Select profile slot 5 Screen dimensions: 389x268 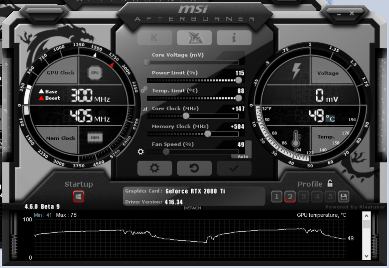point(330,197)
